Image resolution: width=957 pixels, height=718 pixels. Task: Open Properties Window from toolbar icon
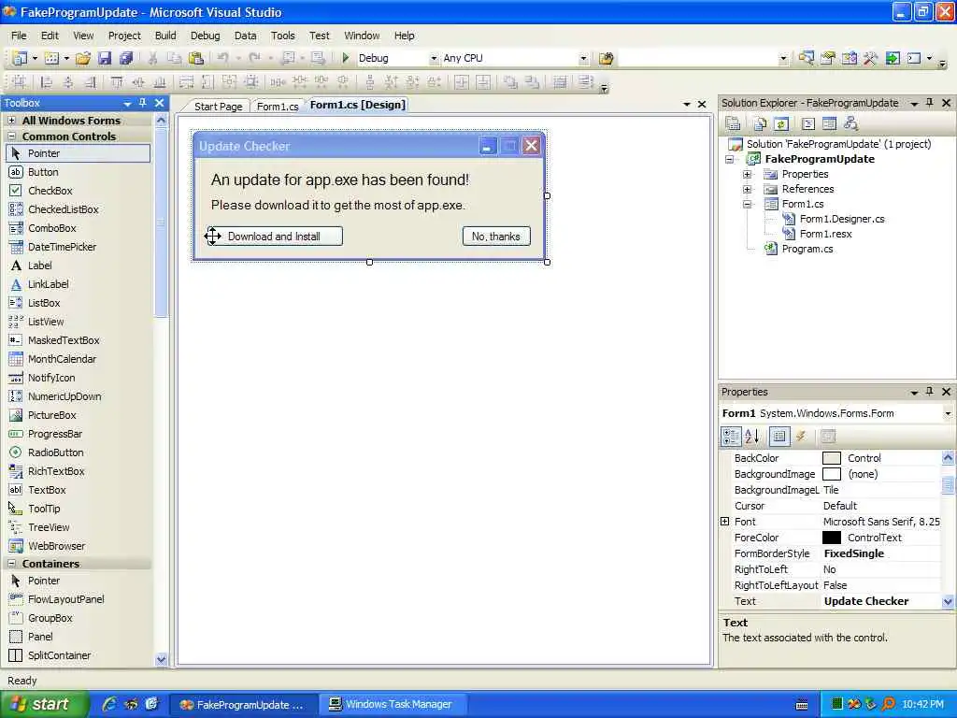point(828,58)
